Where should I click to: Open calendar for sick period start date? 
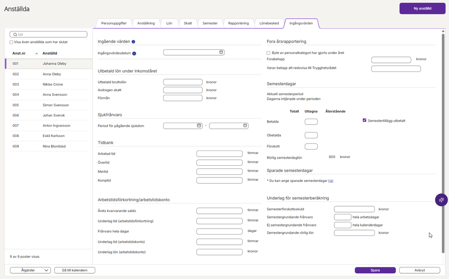[x=199, y=126]
